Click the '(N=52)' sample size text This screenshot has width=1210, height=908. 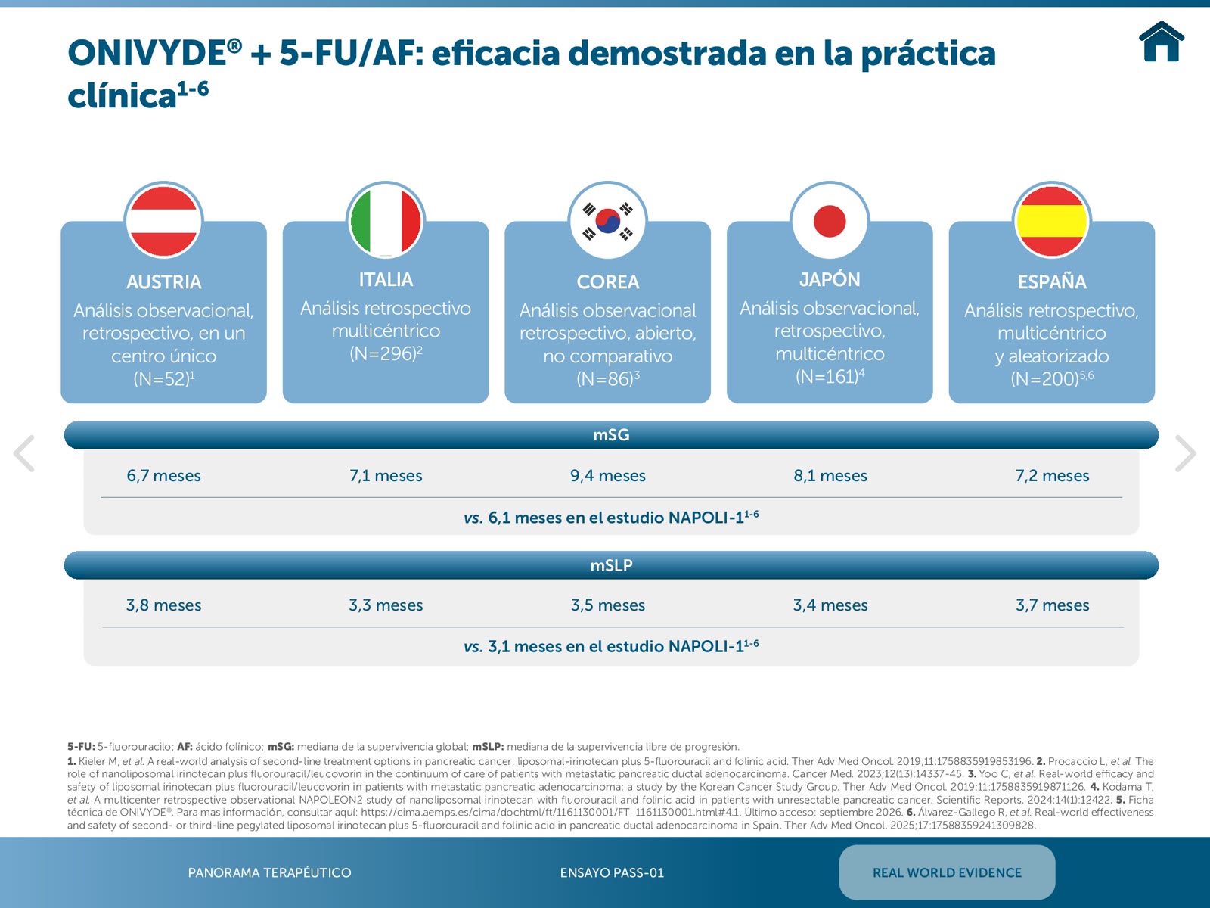point(164,378)
